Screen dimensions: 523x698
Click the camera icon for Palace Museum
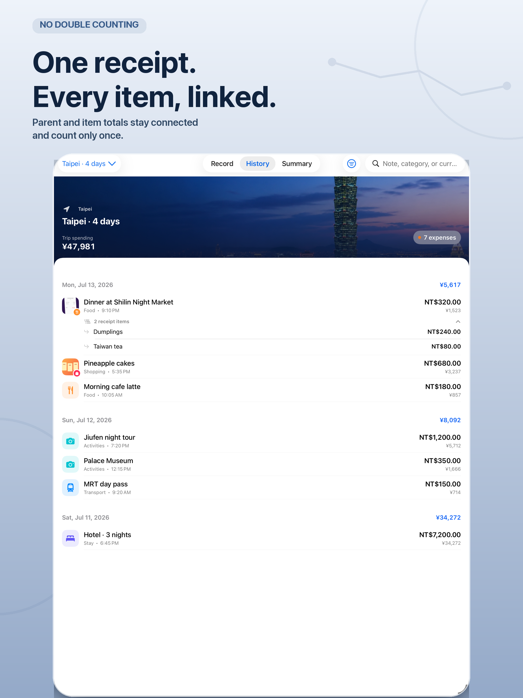pos(70,464)
